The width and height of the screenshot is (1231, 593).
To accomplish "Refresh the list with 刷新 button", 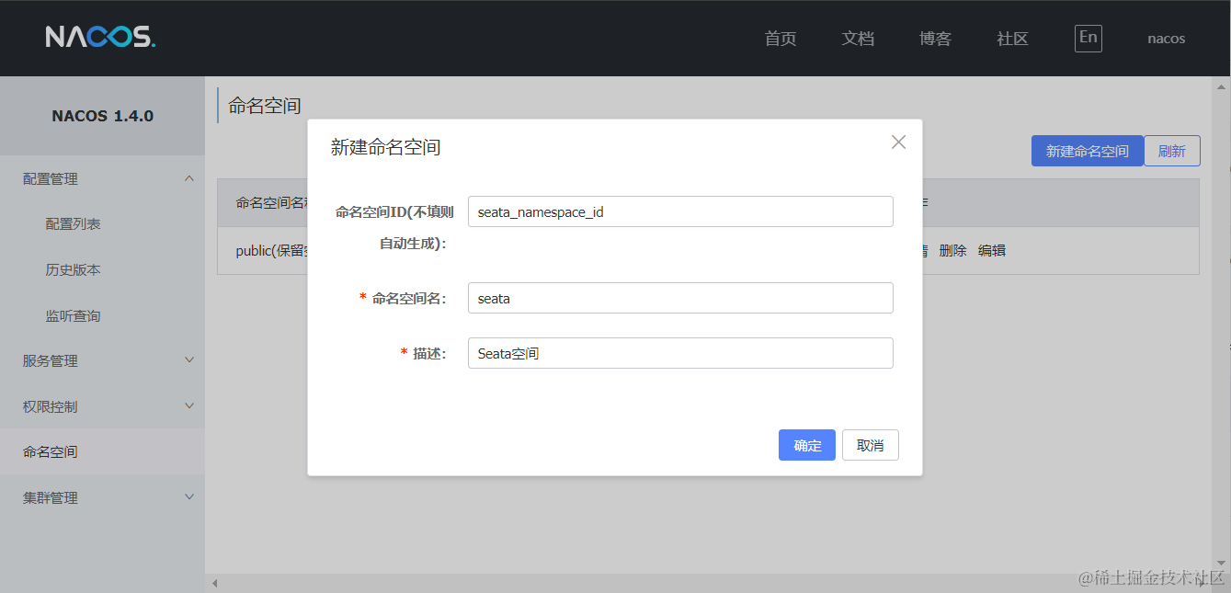I will pos(1172,151).
